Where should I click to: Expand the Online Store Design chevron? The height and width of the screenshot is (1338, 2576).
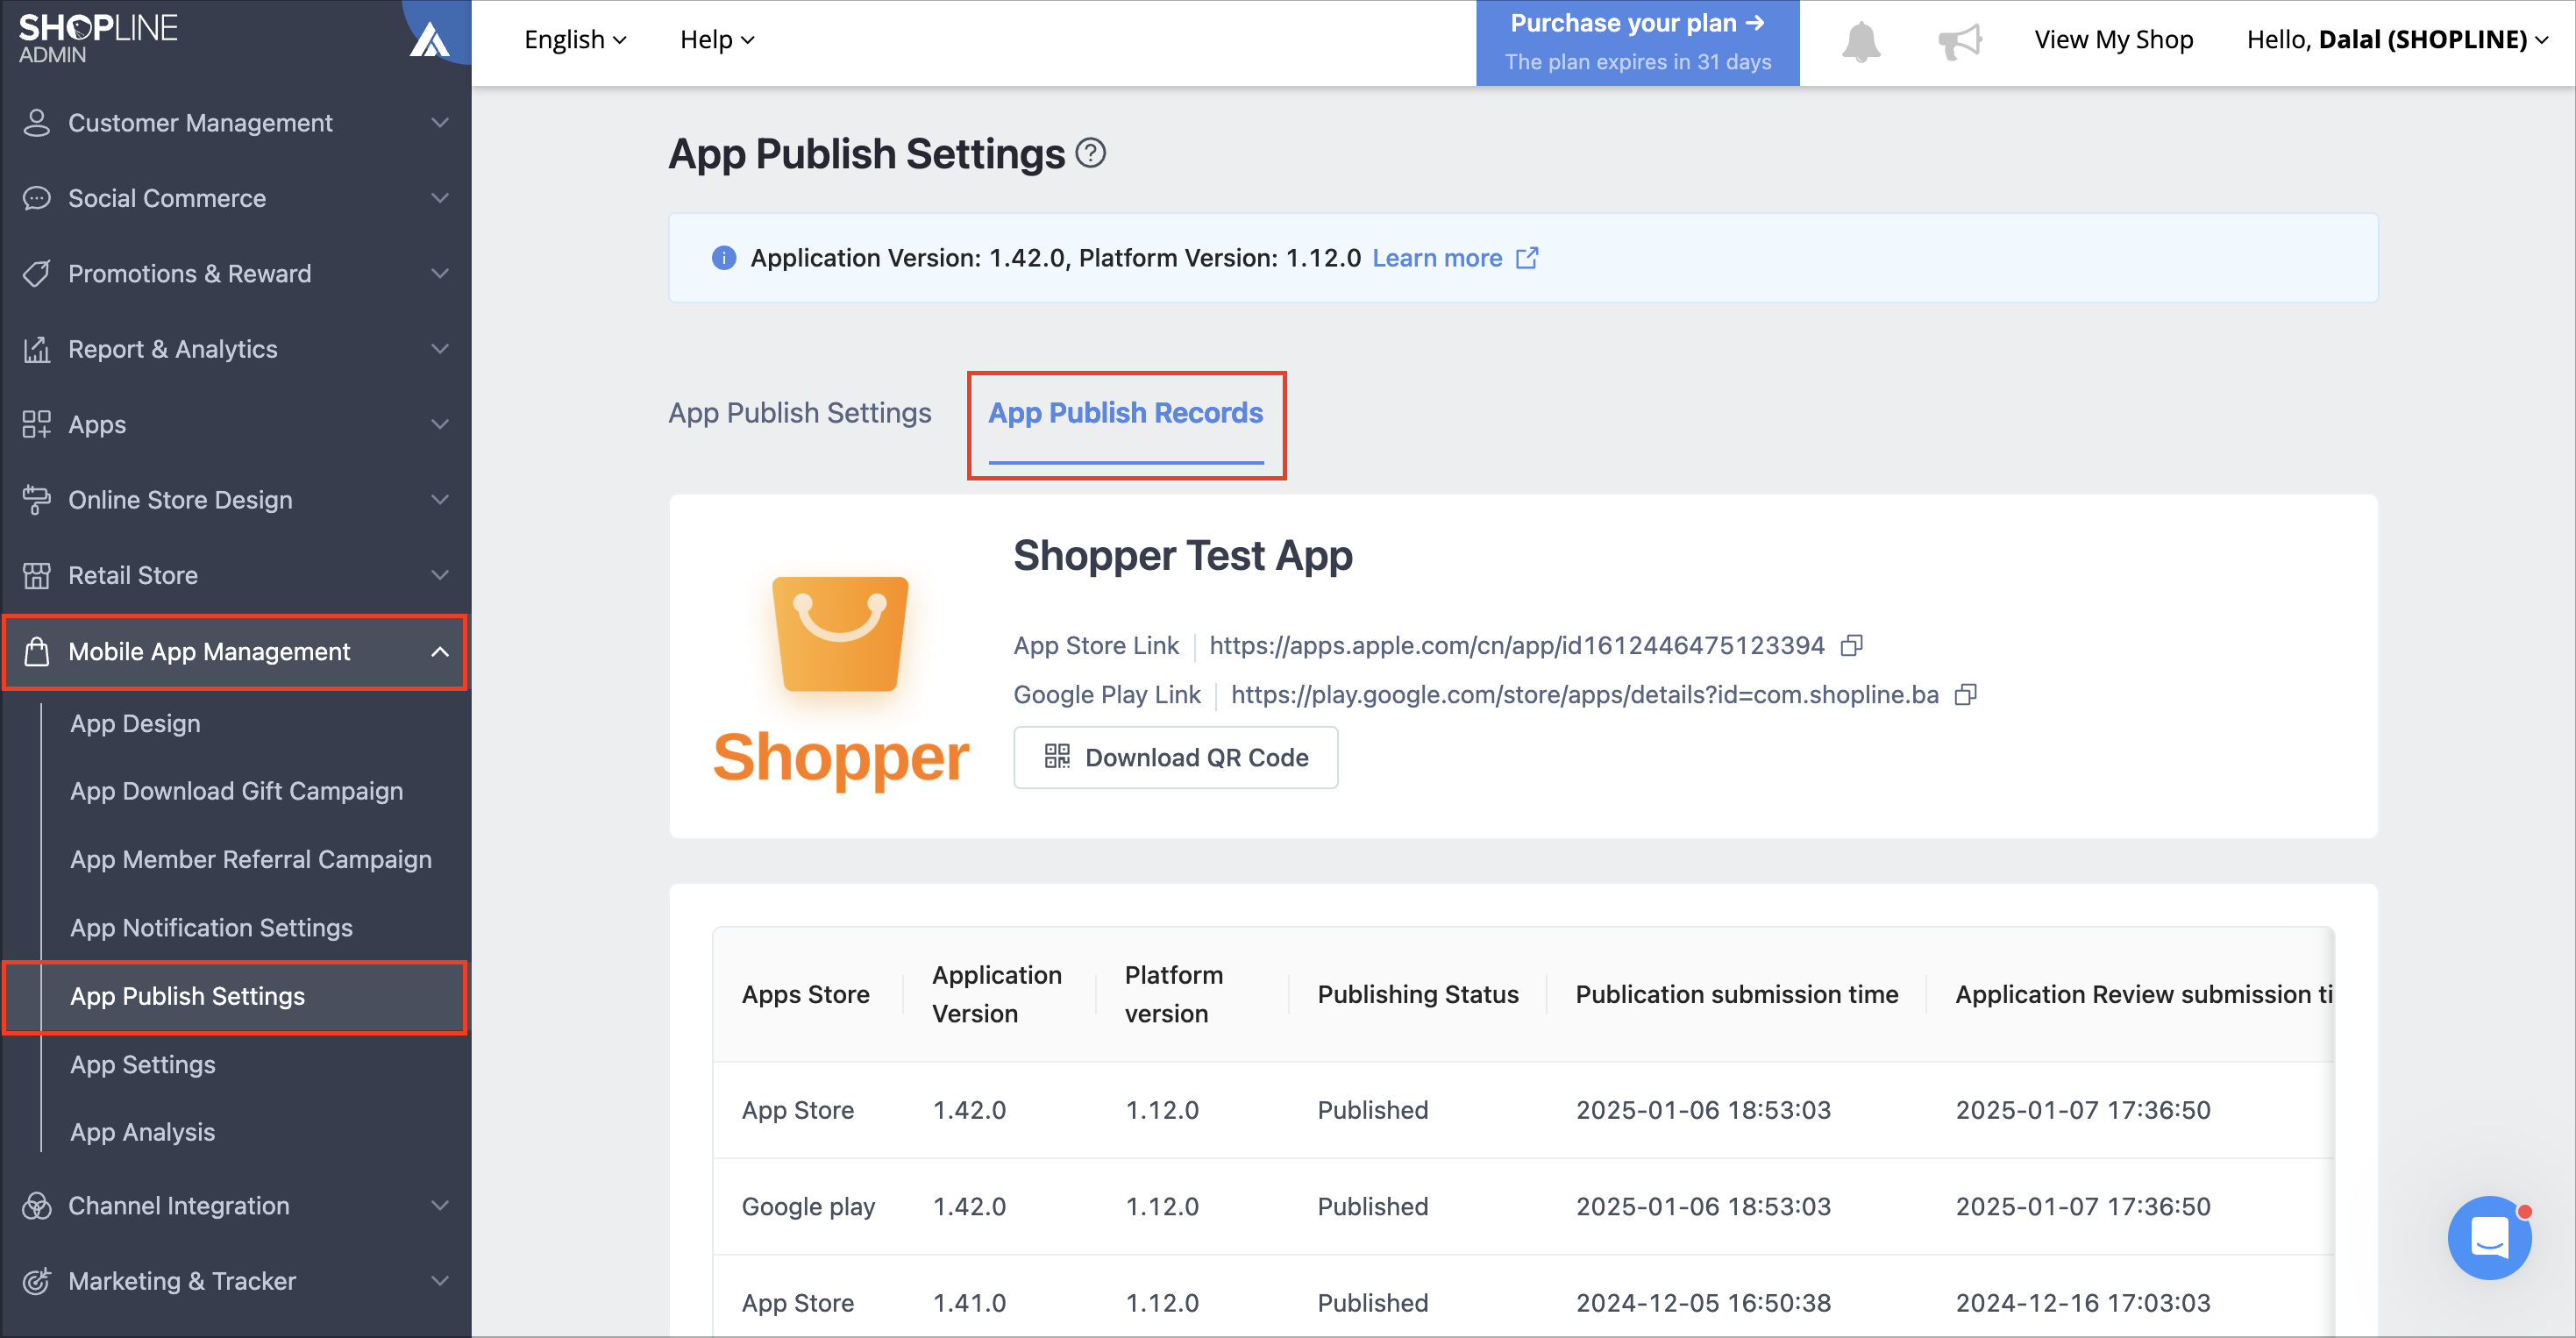(439, 500)
